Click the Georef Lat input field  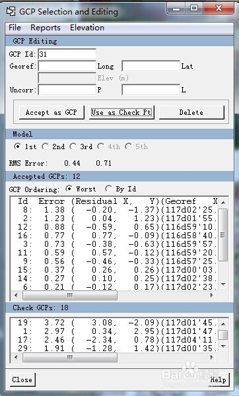[x=151, y=66]
